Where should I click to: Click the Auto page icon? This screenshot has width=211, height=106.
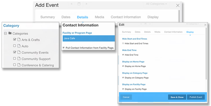[19, 46]
